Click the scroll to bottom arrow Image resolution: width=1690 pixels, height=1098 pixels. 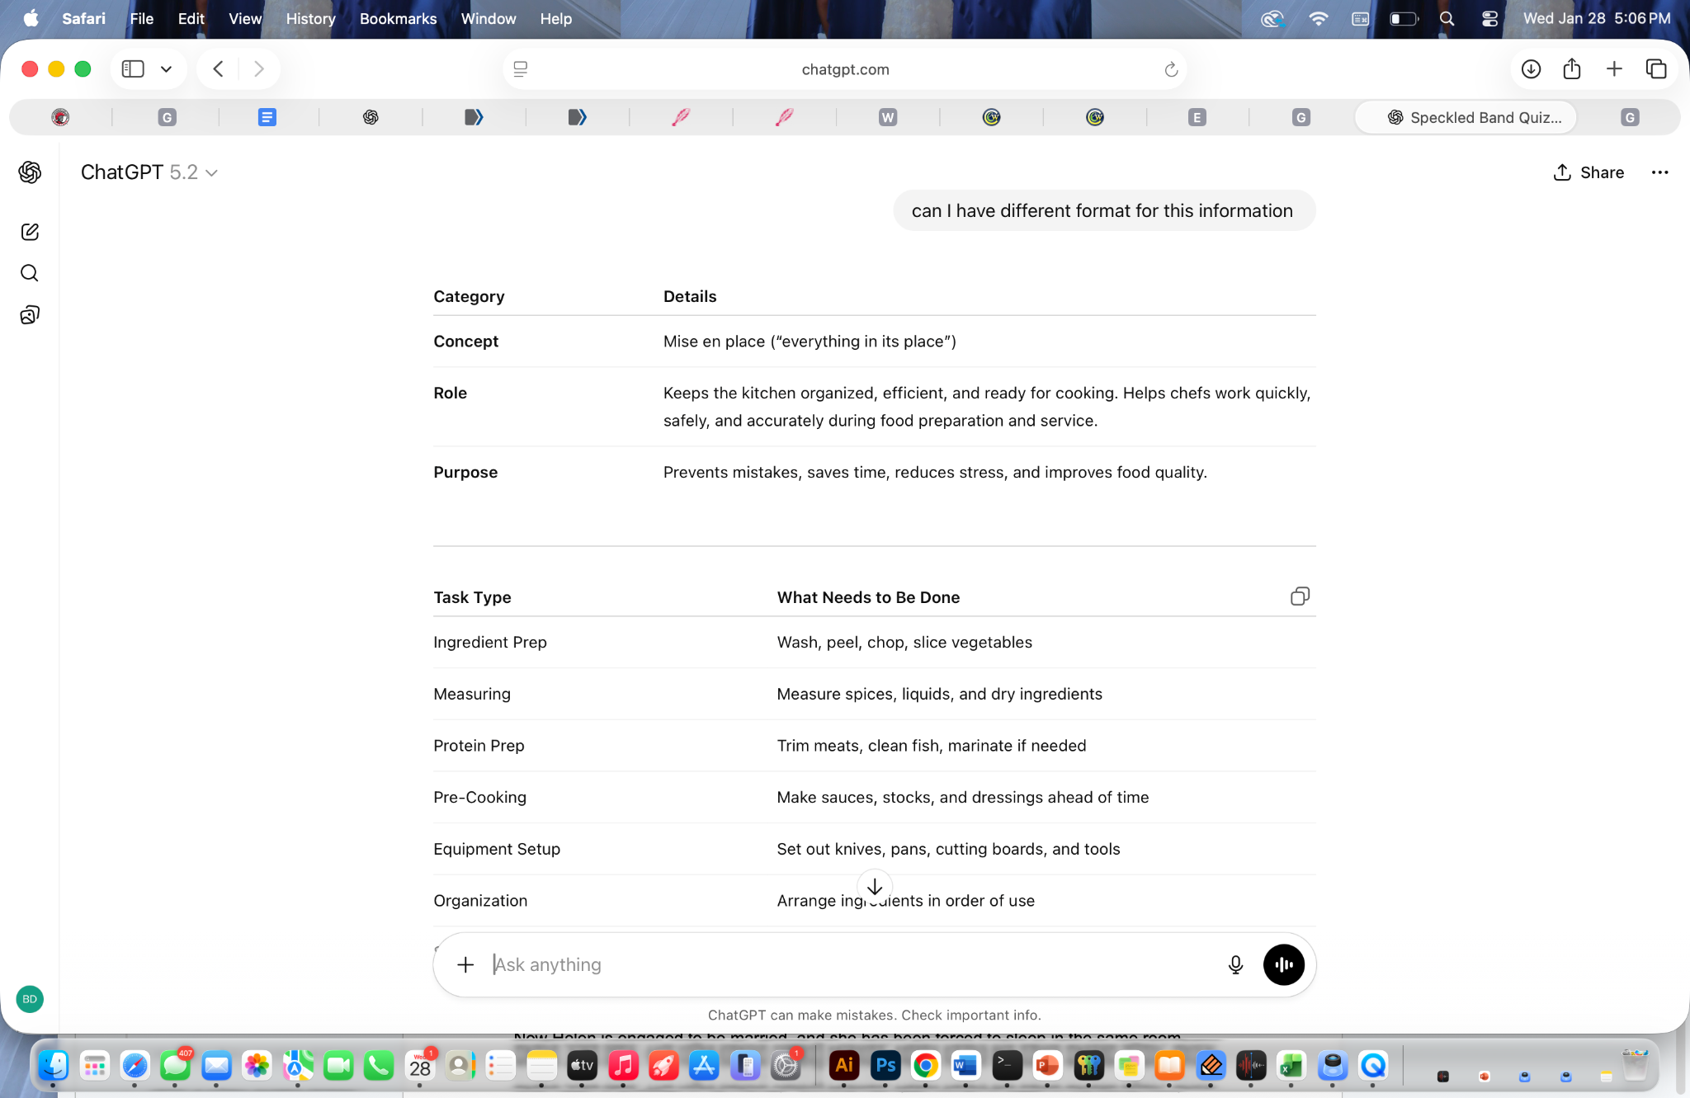click(875, 887)
